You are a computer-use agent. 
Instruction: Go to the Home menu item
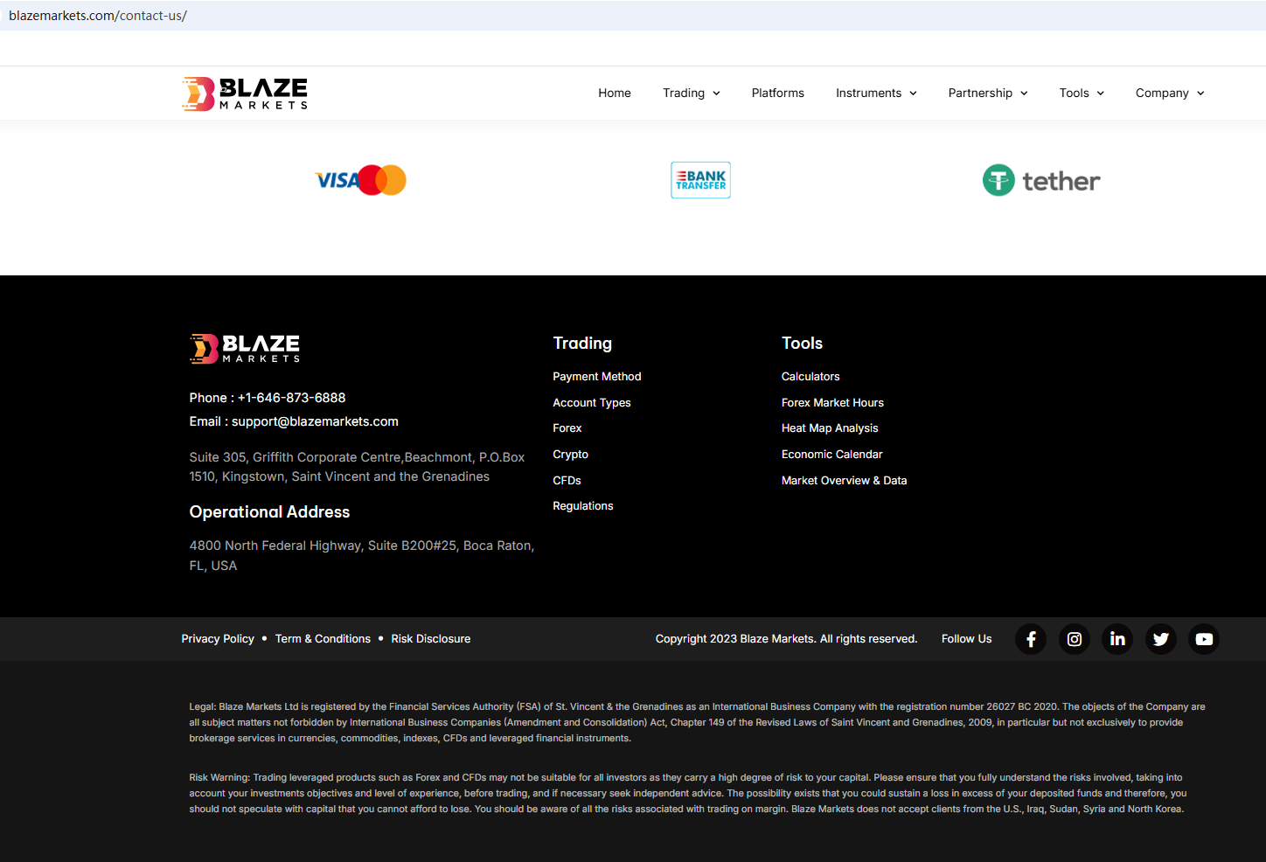coord(615,94)
